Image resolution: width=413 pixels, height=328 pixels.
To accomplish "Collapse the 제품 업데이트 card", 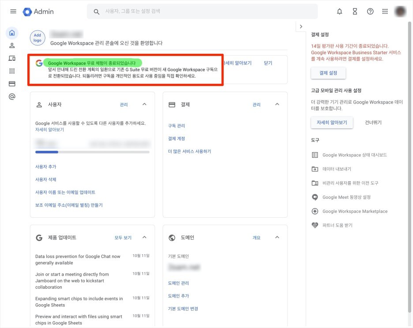I will point(144,238).
